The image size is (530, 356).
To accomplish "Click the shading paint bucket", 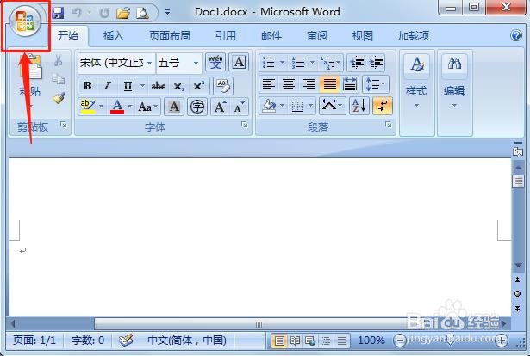I will [x=270, y=106].
